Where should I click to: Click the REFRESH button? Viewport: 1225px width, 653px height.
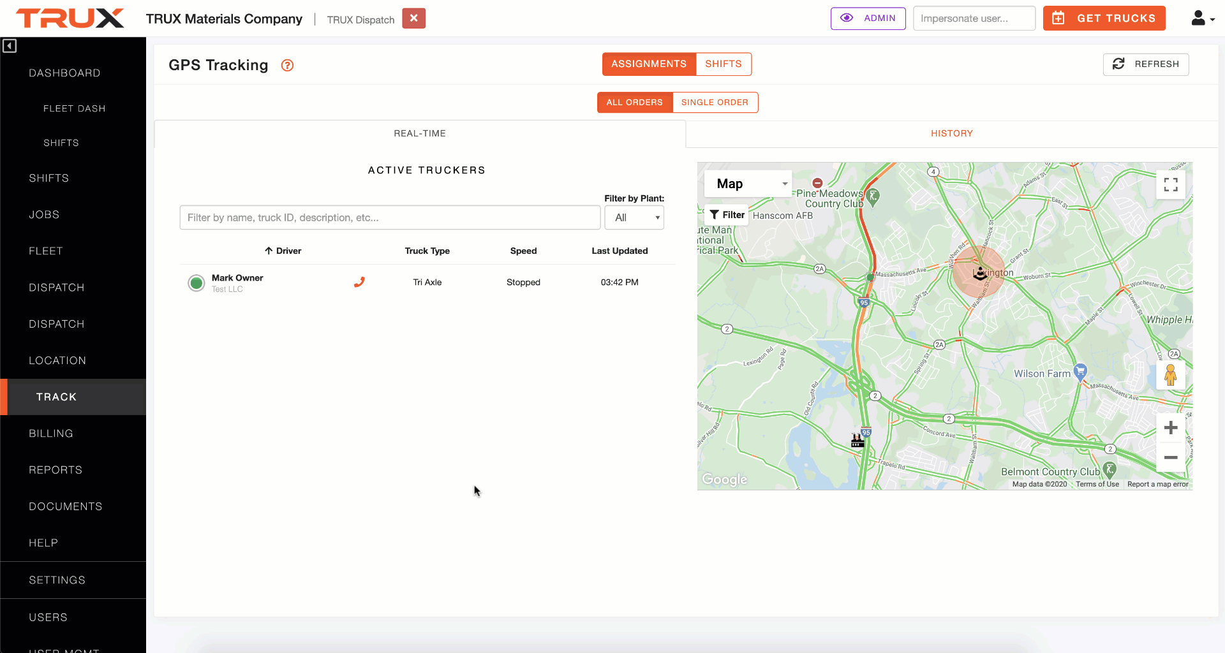pyautogui.click(x=1146, y=64)
